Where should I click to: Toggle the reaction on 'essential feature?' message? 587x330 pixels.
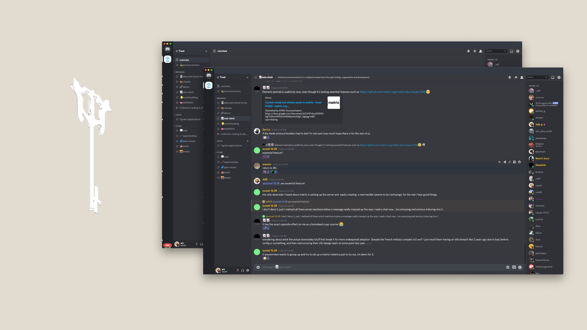(266, 157)
